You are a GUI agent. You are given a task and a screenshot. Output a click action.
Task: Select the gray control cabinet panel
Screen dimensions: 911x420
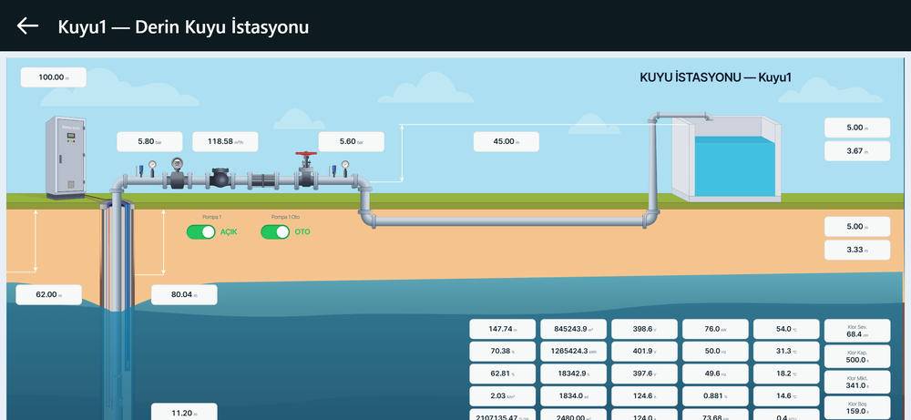67,158
